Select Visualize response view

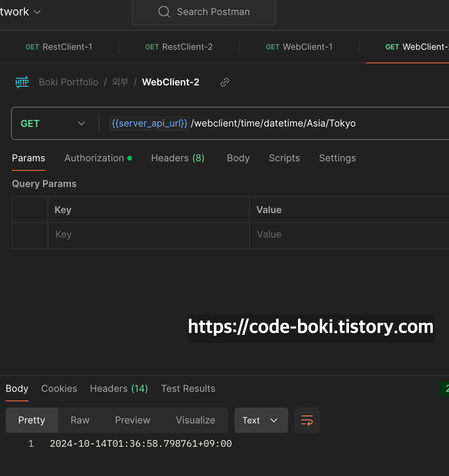pos(195,420)
